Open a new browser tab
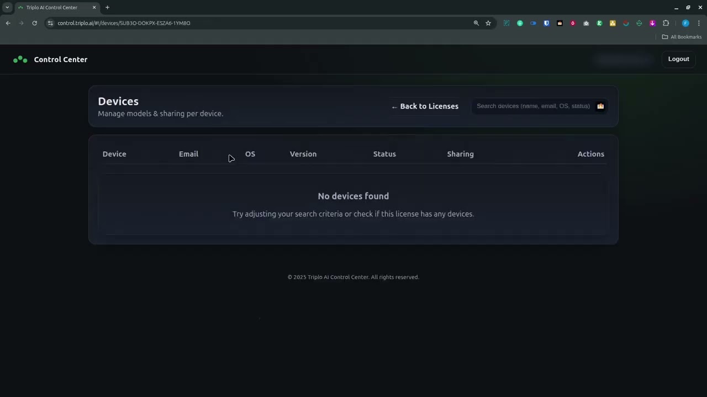Screen dimensions: 707x397 click(107, 8)
